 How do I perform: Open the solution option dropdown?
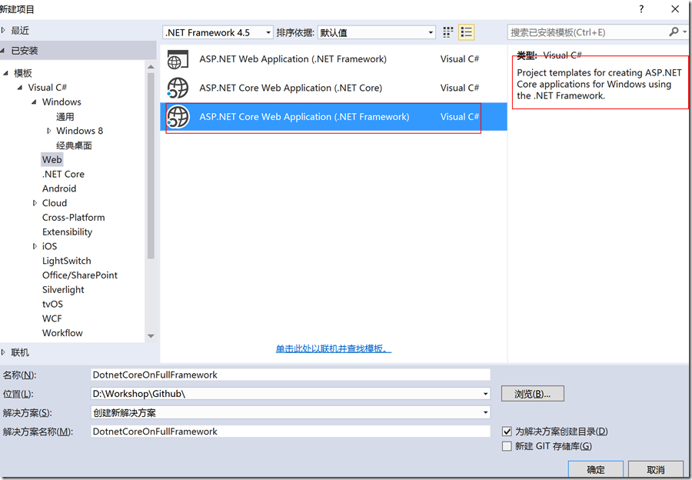291,412
